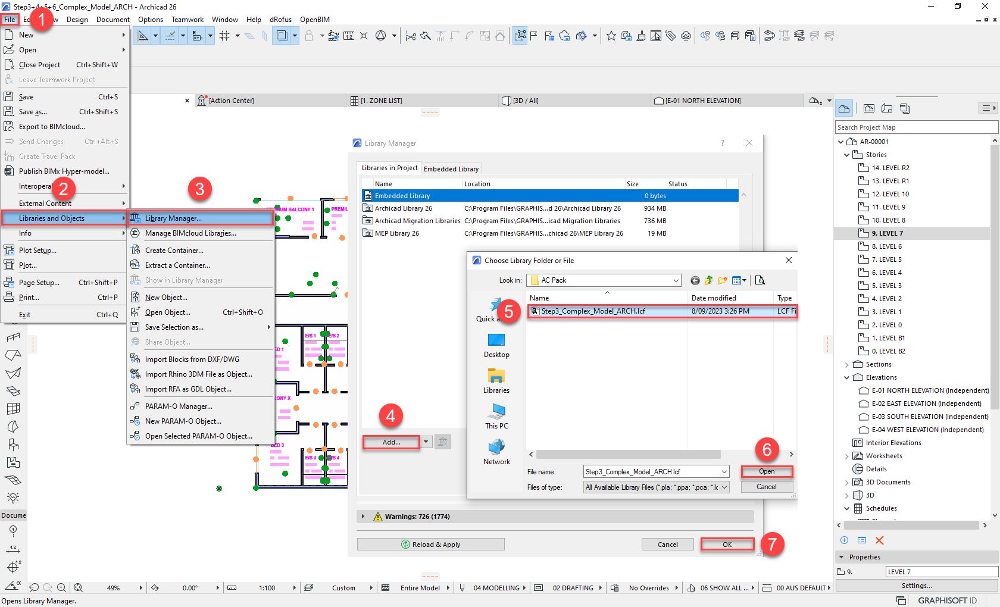
Task: Select the Surface Painter brush icon
Action: (x=641, y=36)
